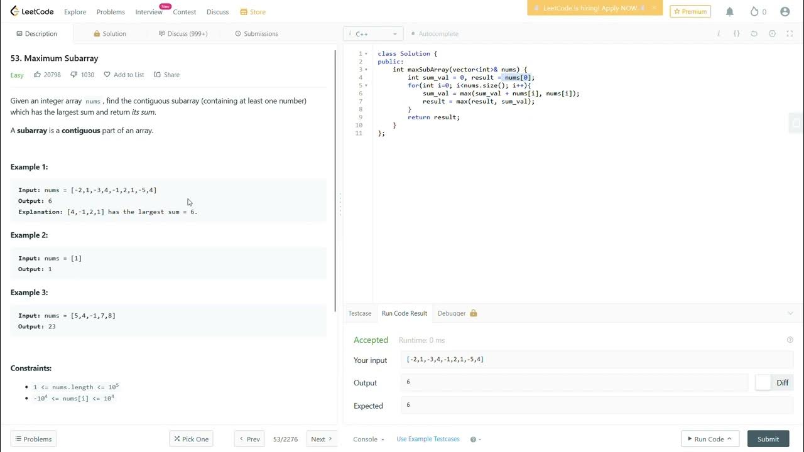Open notifications bell icon

tap(730, 12)
